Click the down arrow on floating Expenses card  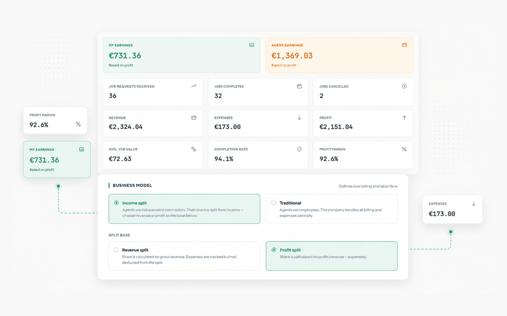click(474, 204)
